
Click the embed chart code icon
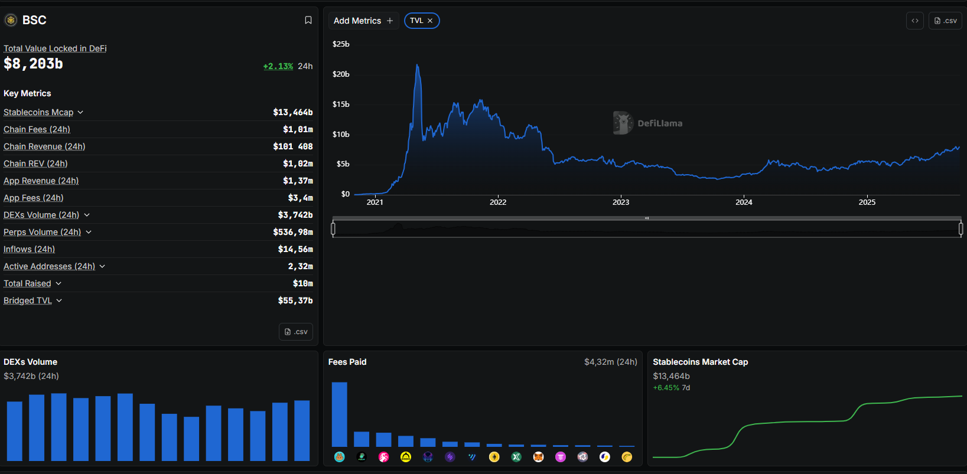click(x=914, y=21)
